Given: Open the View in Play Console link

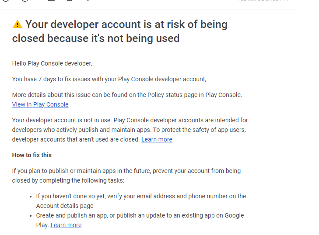Looking at the screenshot, I should click(40, 104).
